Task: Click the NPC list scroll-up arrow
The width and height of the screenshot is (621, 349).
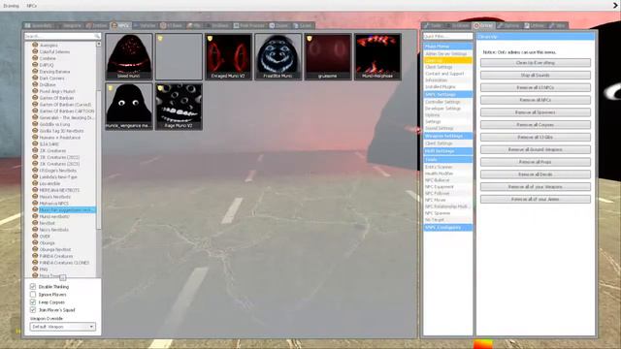Action: pos(99,45)
